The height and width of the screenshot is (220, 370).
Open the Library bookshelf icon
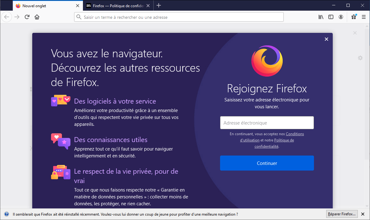tap(321, 17)
